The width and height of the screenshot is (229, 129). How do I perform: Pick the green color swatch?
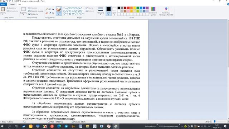(138, 8)
